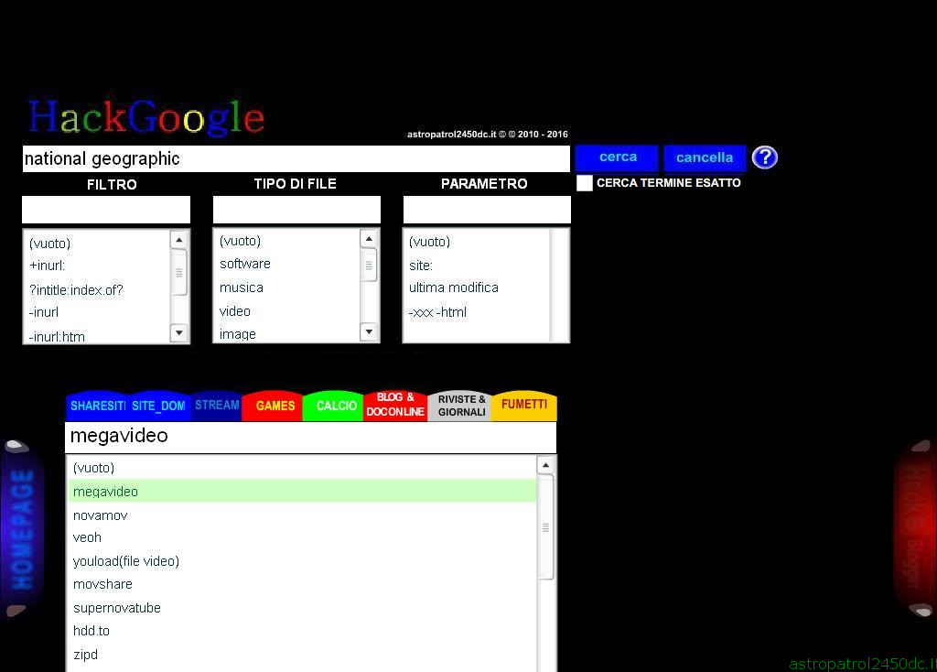Click the site list scrollbar thumb

[545, 527]
